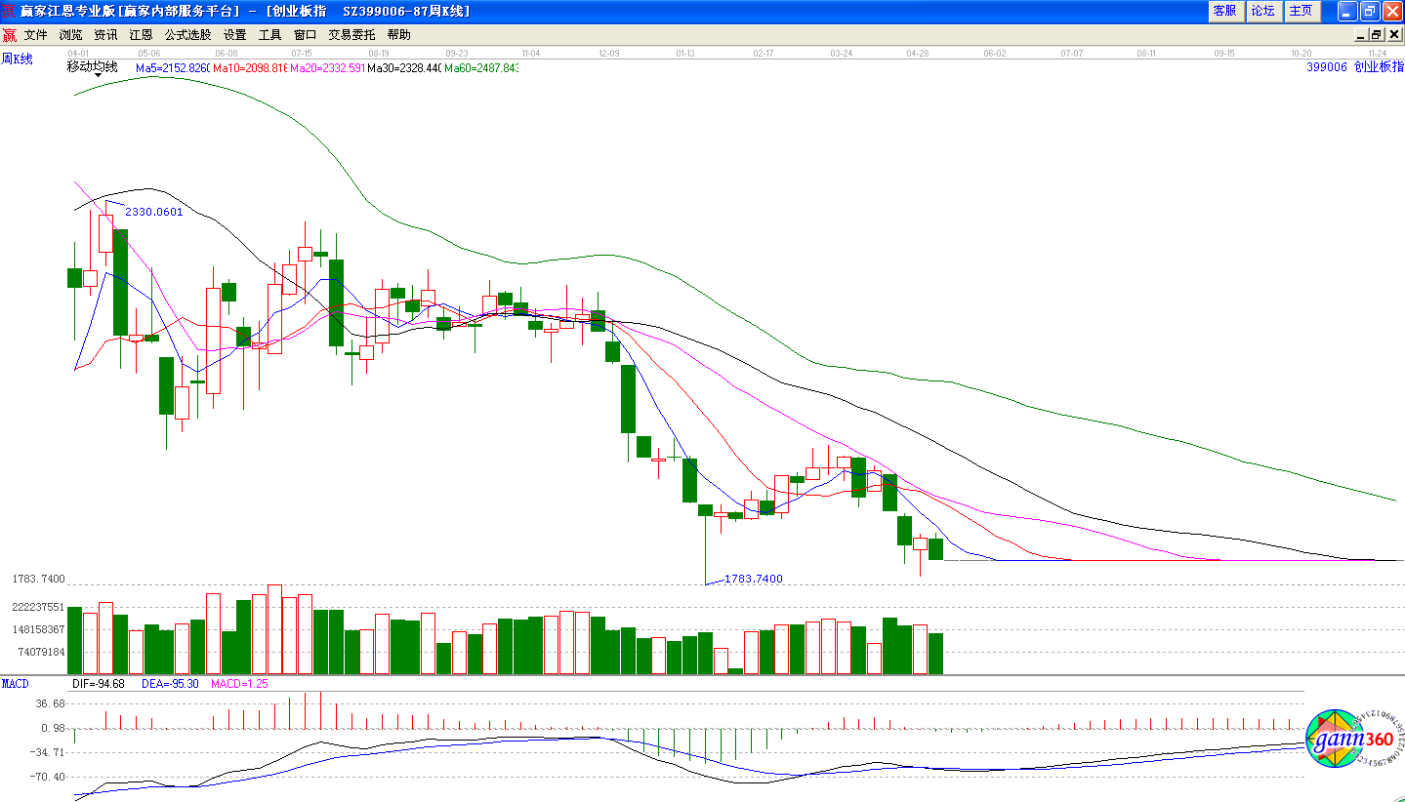Image resolution: width=1405 pixels, height=802 pixels.
Task: Click the 周K线 period label
Action: coord(17,59)
